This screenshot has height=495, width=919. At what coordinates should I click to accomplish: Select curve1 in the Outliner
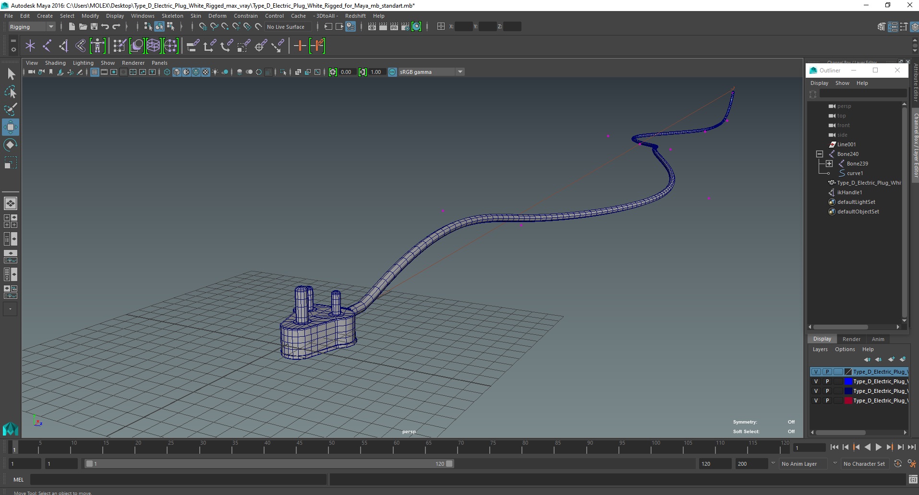855,173
